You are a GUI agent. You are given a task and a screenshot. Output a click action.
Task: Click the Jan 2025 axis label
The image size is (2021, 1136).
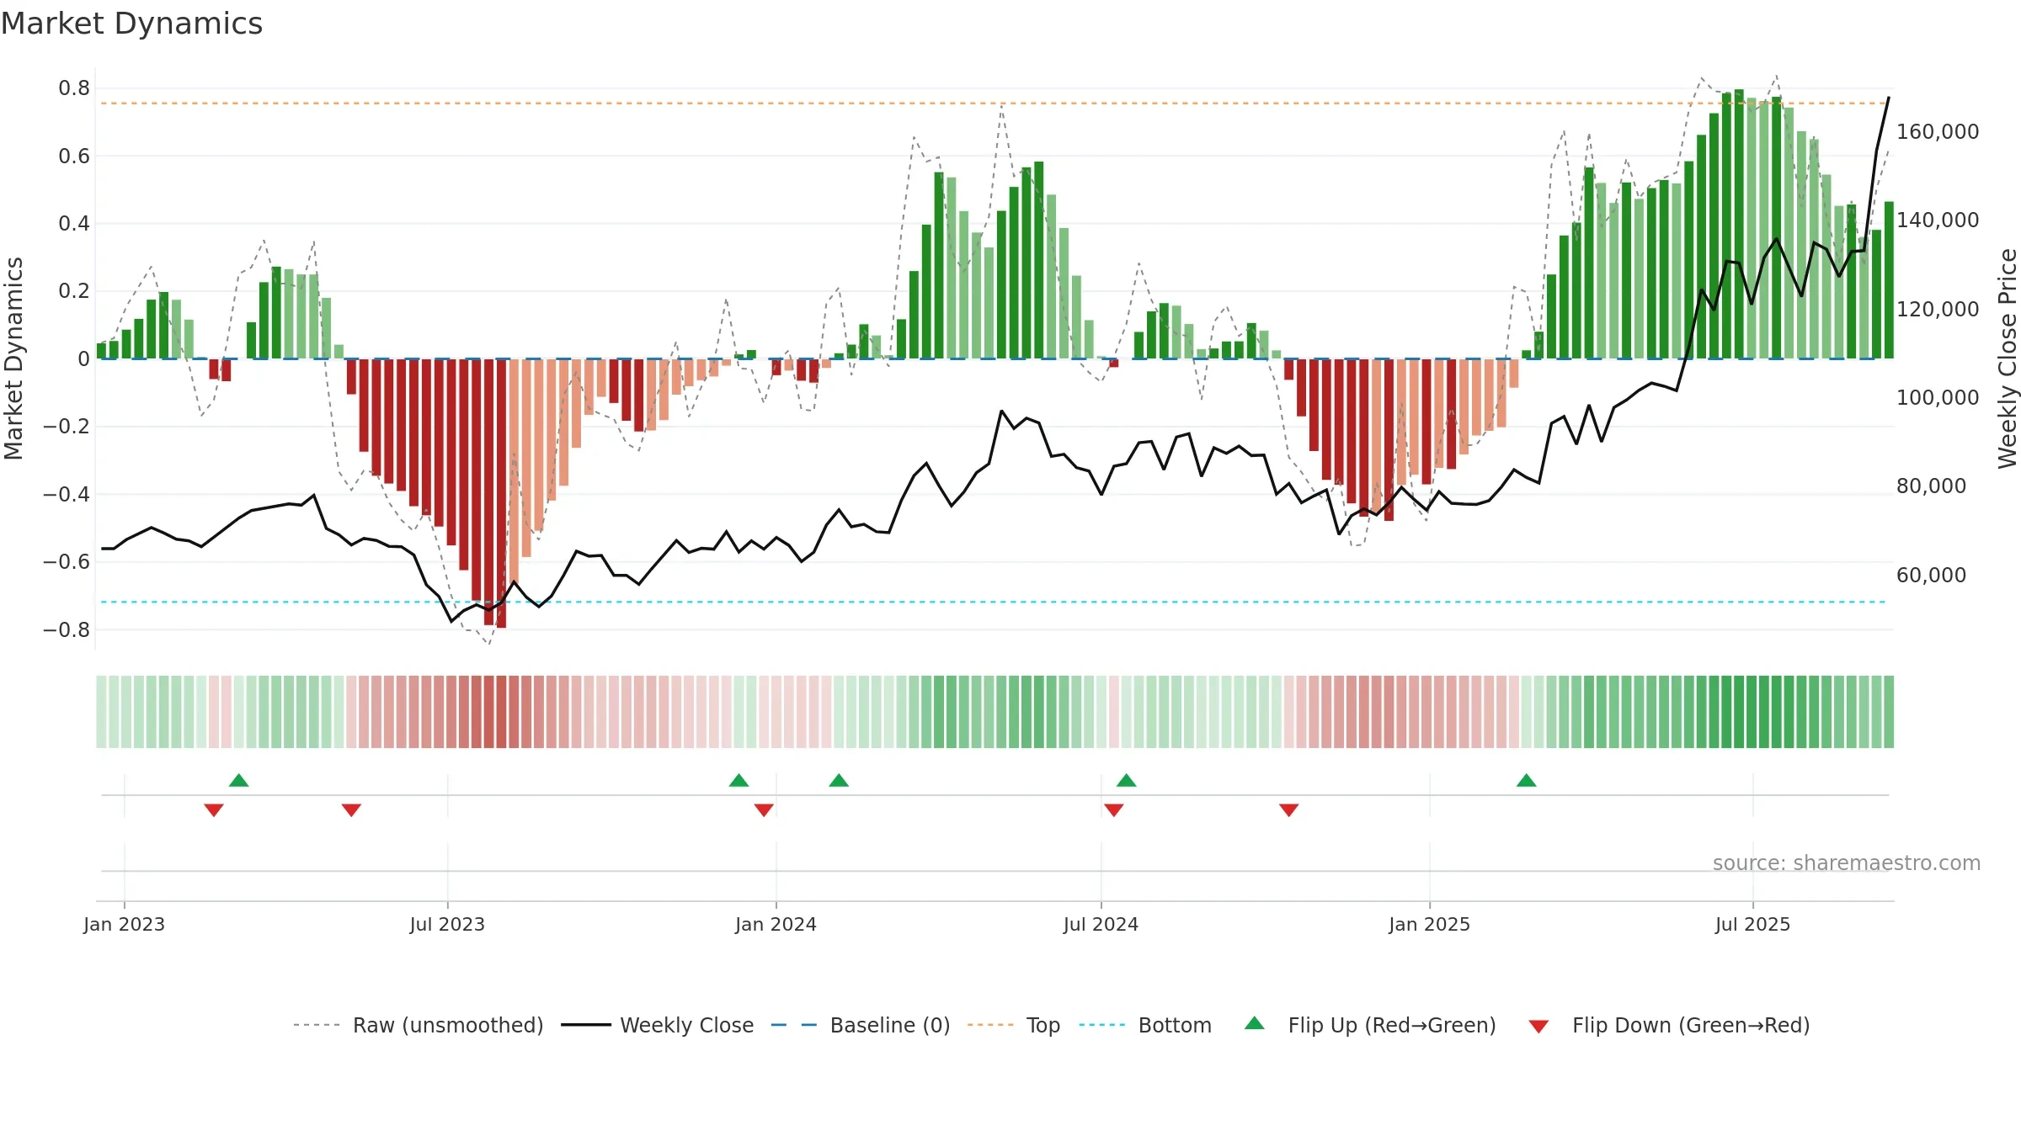1429,924
